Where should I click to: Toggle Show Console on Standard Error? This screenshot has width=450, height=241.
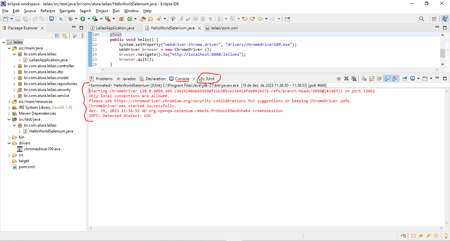pos(395,78)
